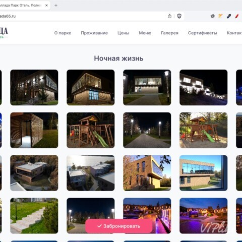This screenshot has height=242, width=242.
Task: Click the gear extension icon
Action: (x=213, y=16)
